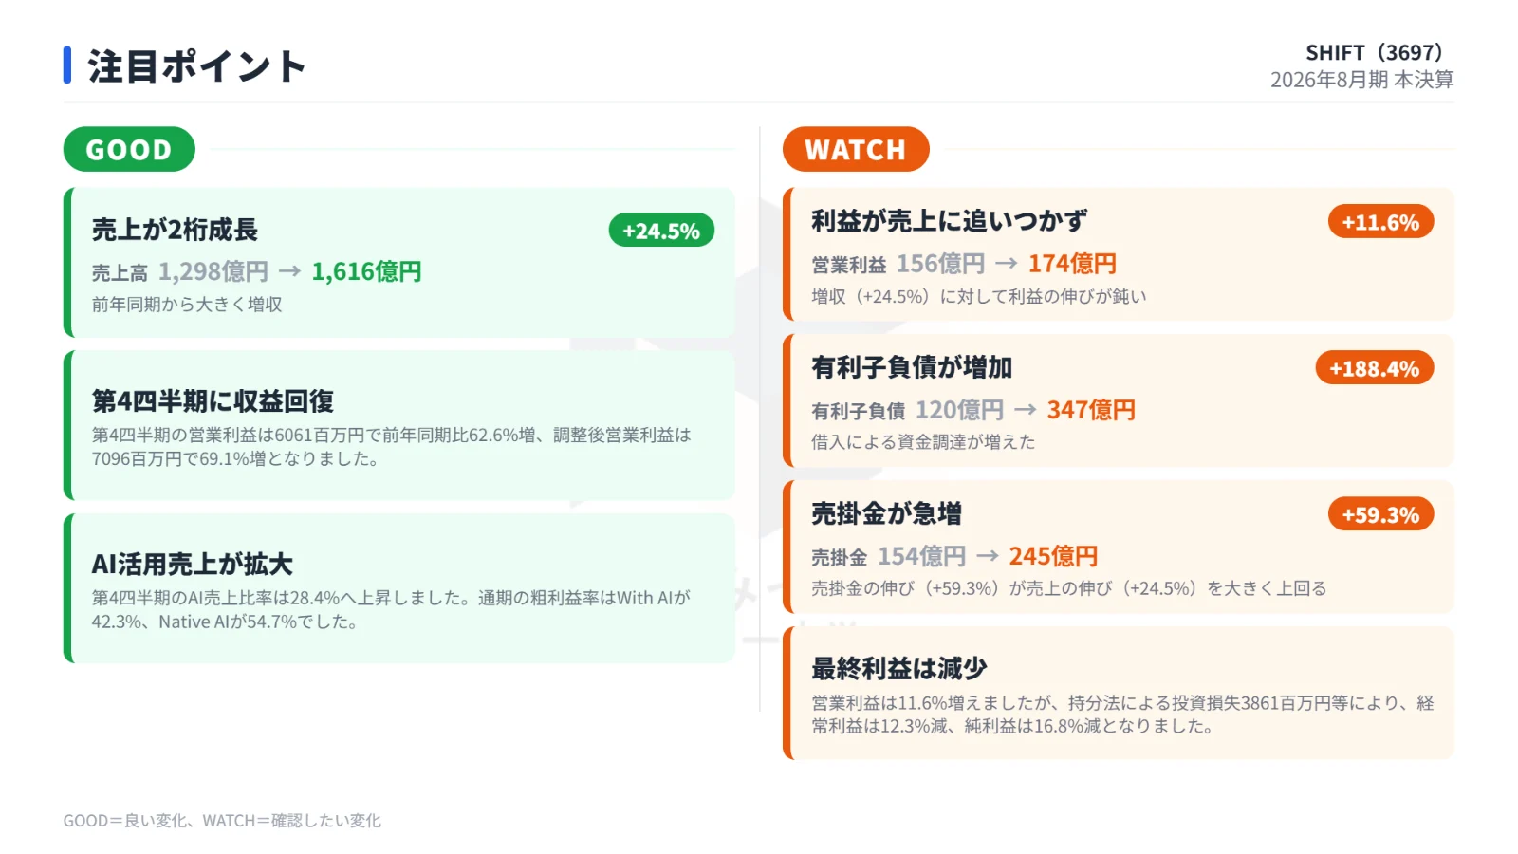
Task: Click the +59.3% receivables pill
Action: 1380,514
